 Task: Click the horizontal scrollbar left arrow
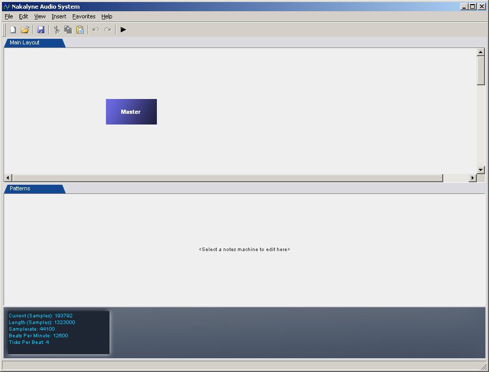8,178
